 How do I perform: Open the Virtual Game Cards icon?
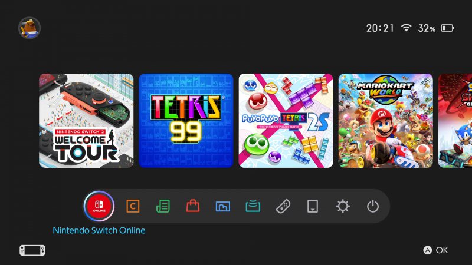(x=313, y=207)
